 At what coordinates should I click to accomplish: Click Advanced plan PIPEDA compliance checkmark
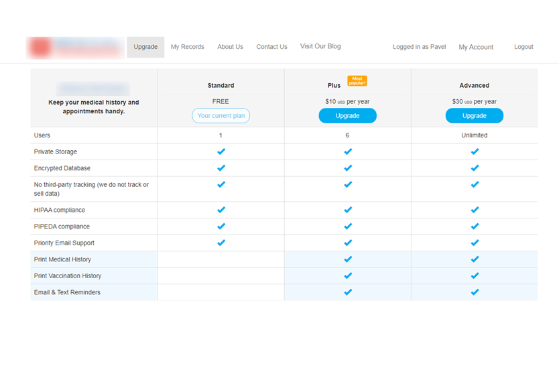pyautogui.click(x=475, y=227)
